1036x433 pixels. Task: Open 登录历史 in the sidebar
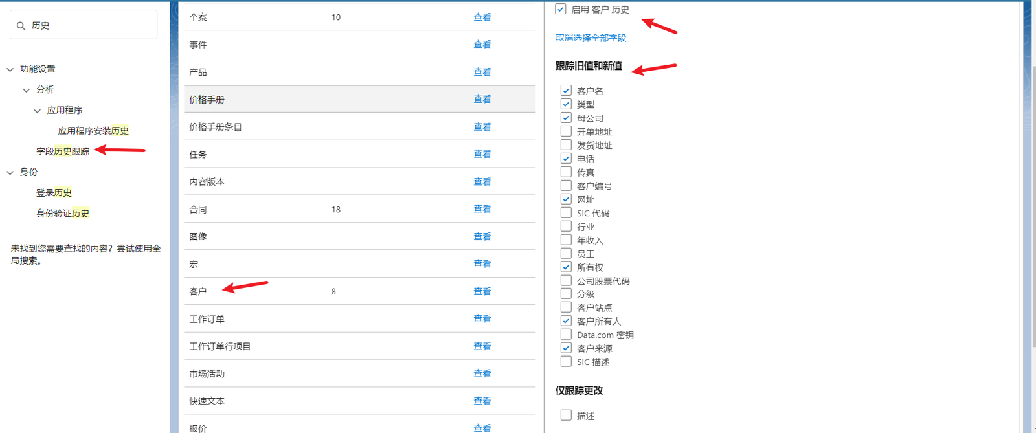pyautogui.click(x=54, y=193)
